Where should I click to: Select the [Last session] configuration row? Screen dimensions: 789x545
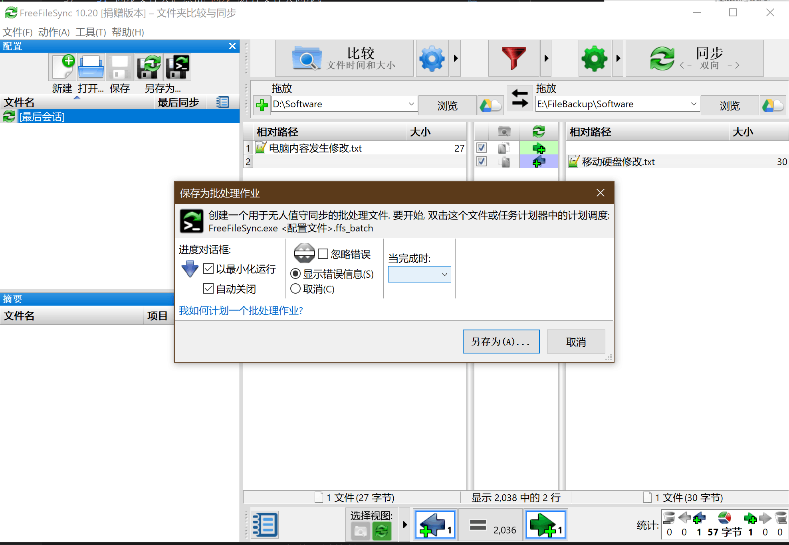[x=120, y=117]
